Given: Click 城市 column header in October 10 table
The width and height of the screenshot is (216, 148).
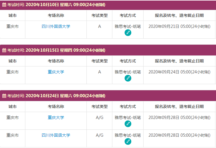Looking at the screenshot, I should click(x=13, y=15).
